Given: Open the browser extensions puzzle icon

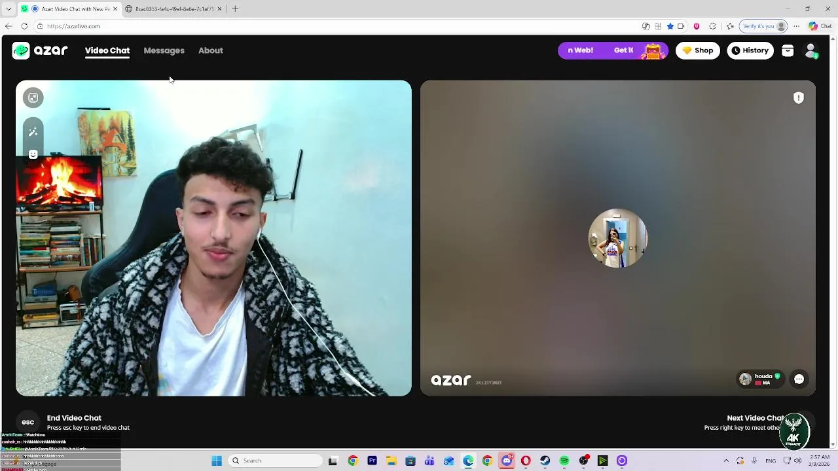Looking at the screenshot, I should [712, 26].
